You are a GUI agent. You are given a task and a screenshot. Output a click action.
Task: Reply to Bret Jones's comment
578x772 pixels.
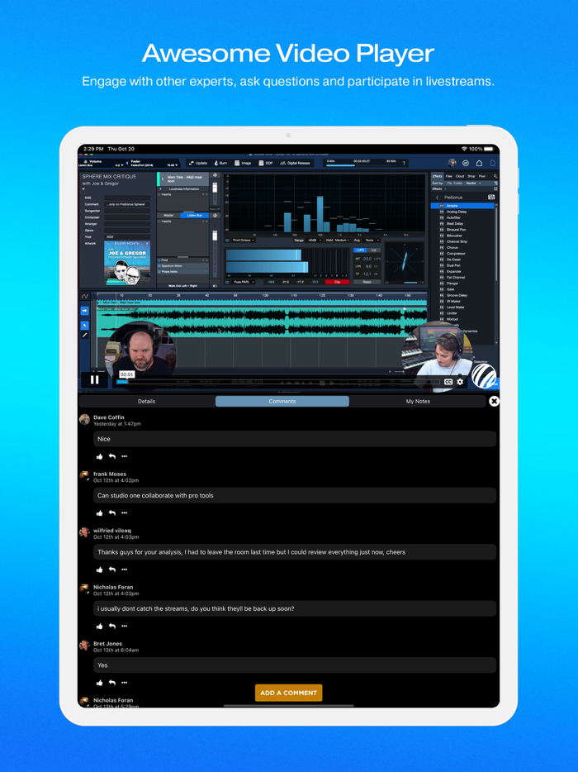coord(112,683)
